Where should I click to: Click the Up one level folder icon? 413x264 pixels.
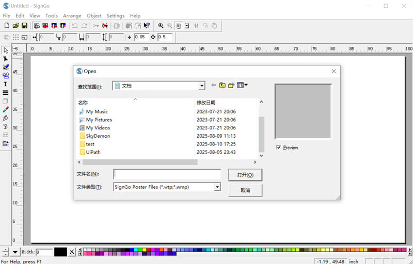(x=223, y=85)
